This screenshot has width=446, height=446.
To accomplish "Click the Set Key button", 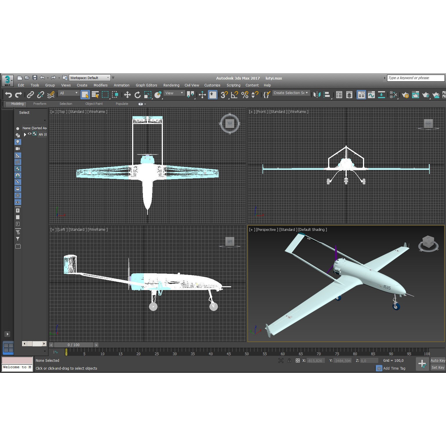I will (438, 367).
